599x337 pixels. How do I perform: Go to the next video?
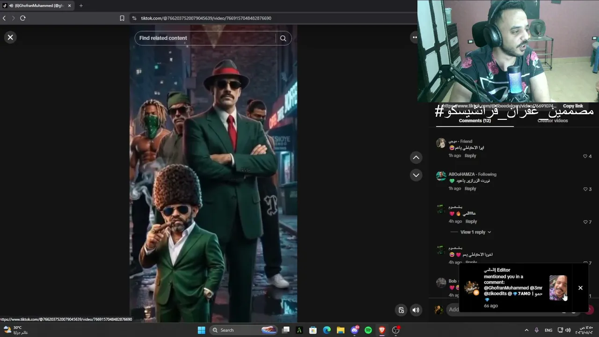[x=416, y=175]
